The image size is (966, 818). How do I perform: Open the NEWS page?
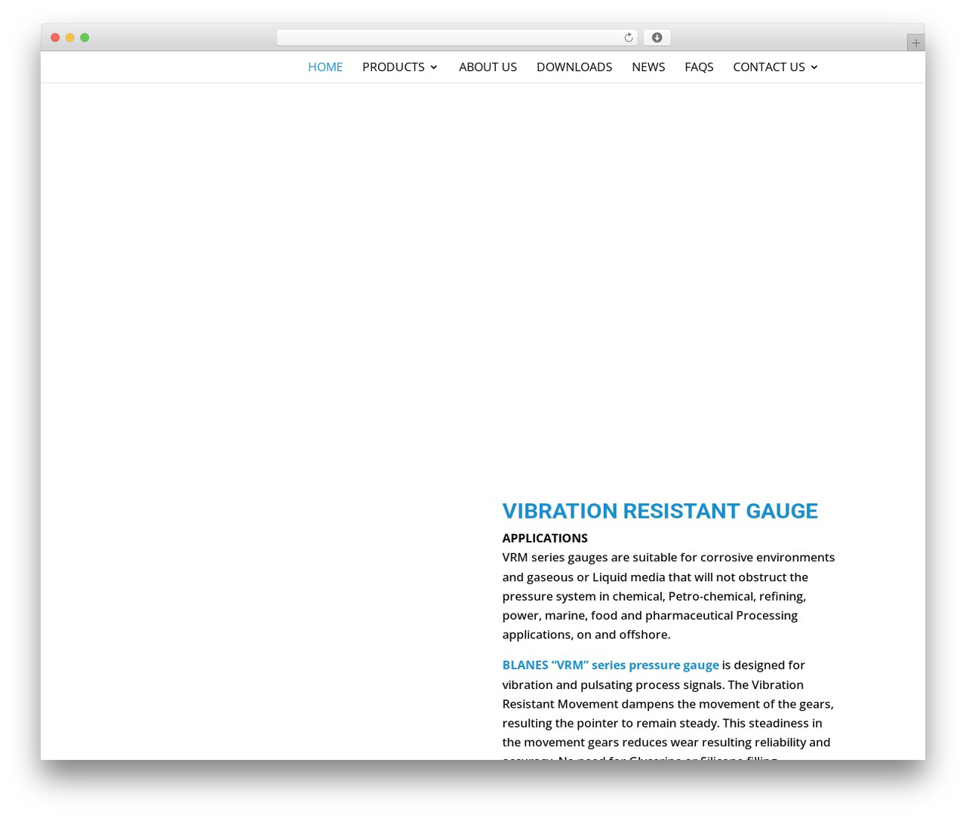coord(648,67)
